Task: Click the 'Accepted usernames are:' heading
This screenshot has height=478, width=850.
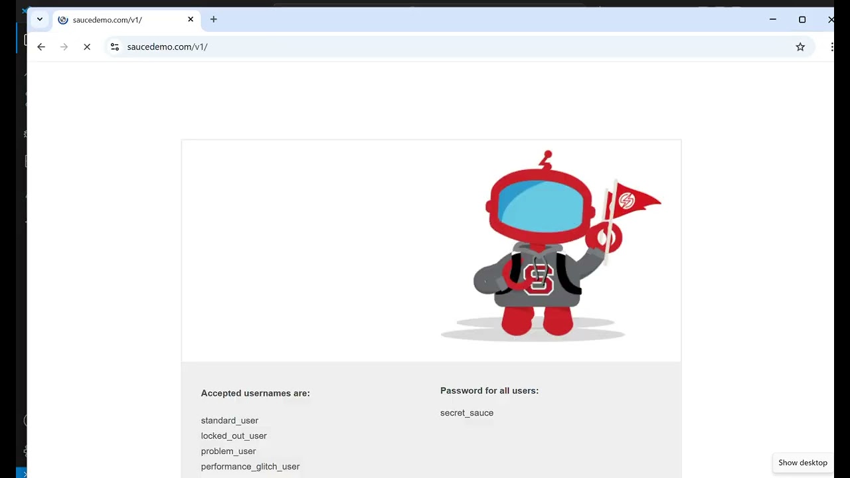Action: [256, 393]
